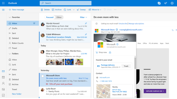Call +1 800-642-7676 phone link
Screen dimensions: 177x99
[106, 81]
